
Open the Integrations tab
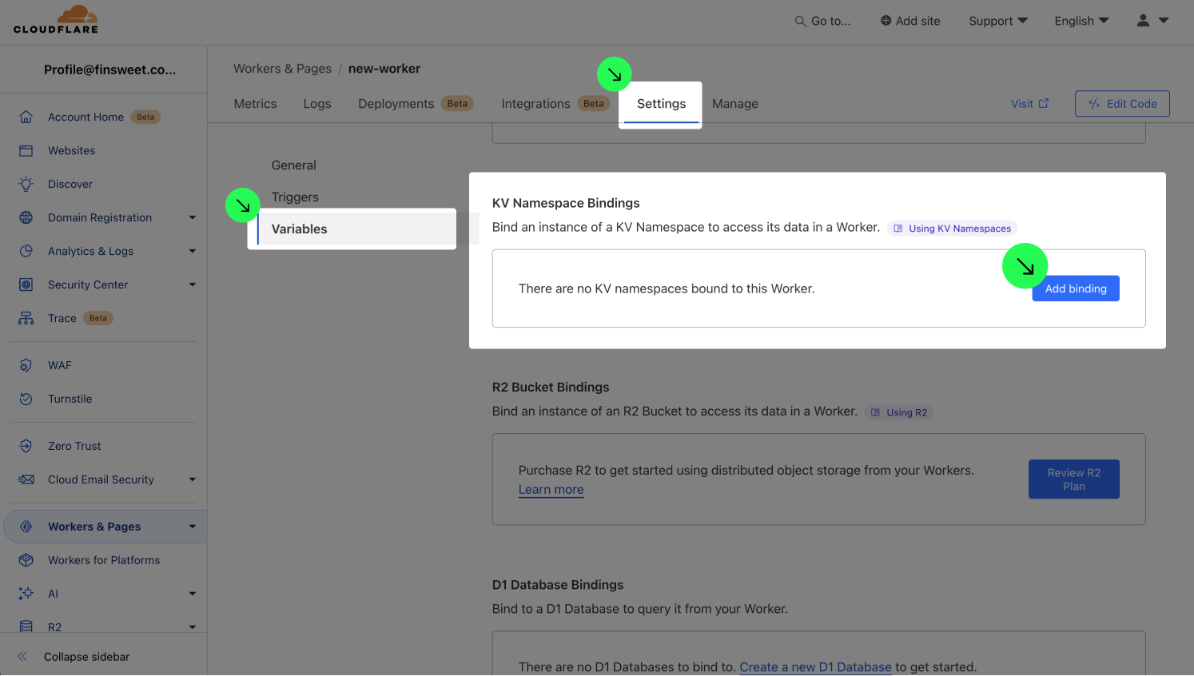[555, 104]
